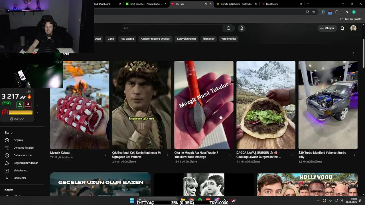Click the Keşfet section heading
Viewport: 365px width, 205px height.
[9, 190]
